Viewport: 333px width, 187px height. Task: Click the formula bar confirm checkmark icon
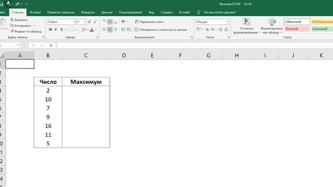point(42,45)
